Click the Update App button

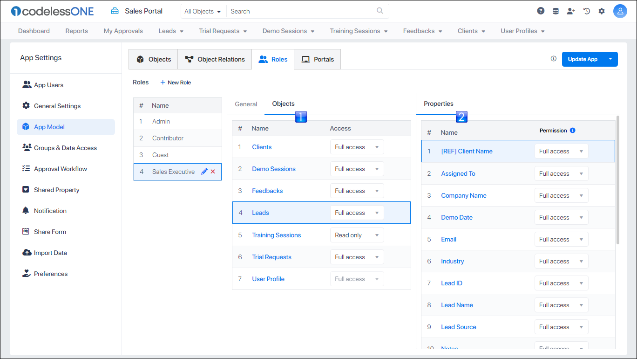(583, 59)
